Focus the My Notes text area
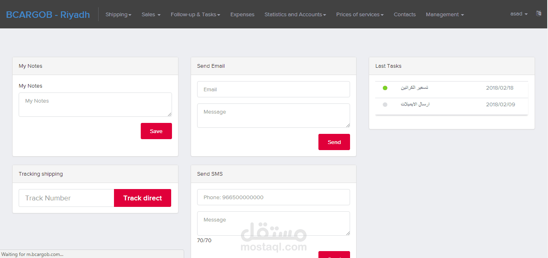 pyautogui.click(x=95, y=105)
